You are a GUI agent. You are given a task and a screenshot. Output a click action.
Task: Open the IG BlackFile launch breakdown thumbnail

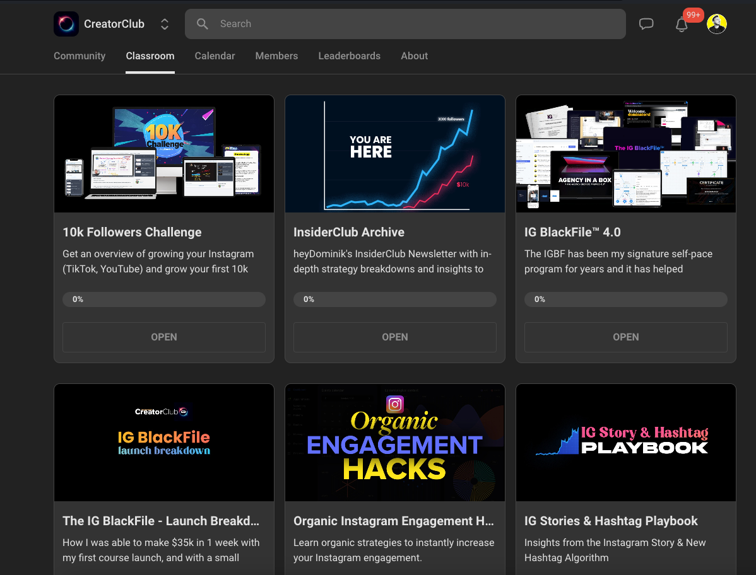[164, 443]
